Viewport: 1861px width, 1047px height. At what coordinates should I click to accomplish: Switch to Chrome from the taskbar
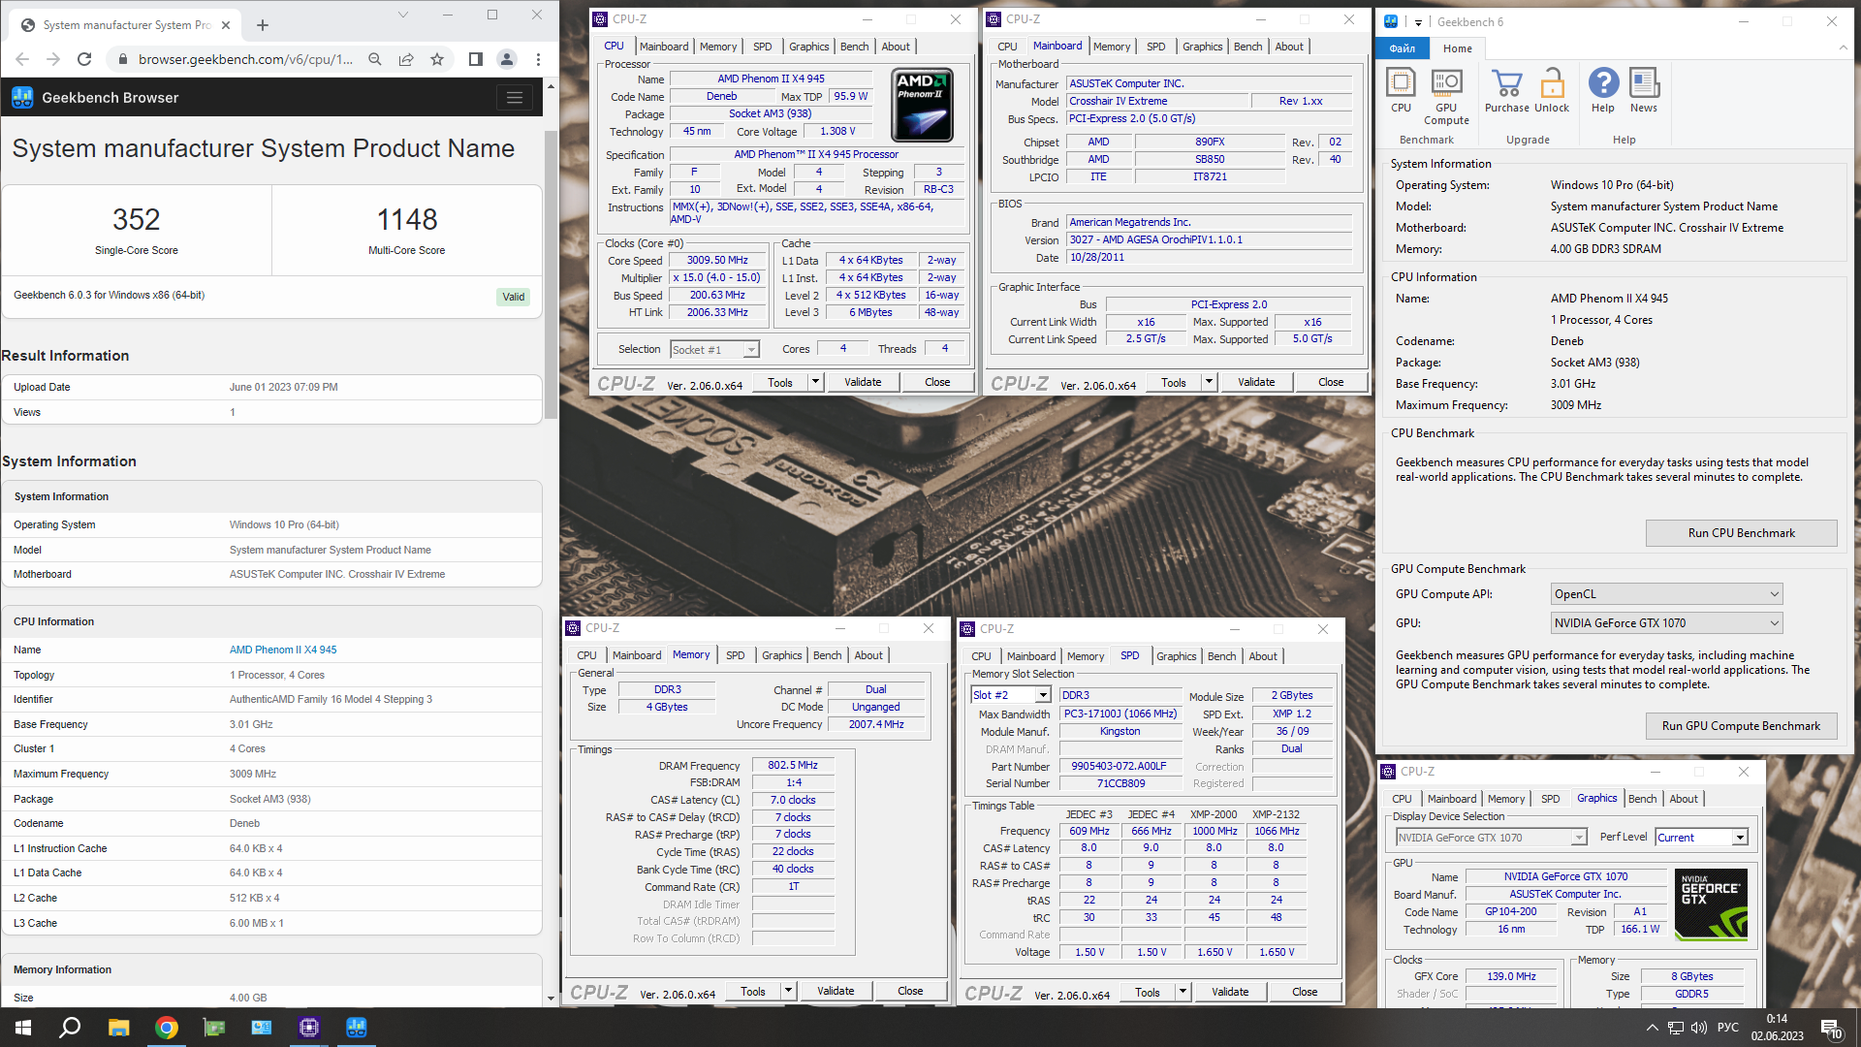coord(166,1028)
